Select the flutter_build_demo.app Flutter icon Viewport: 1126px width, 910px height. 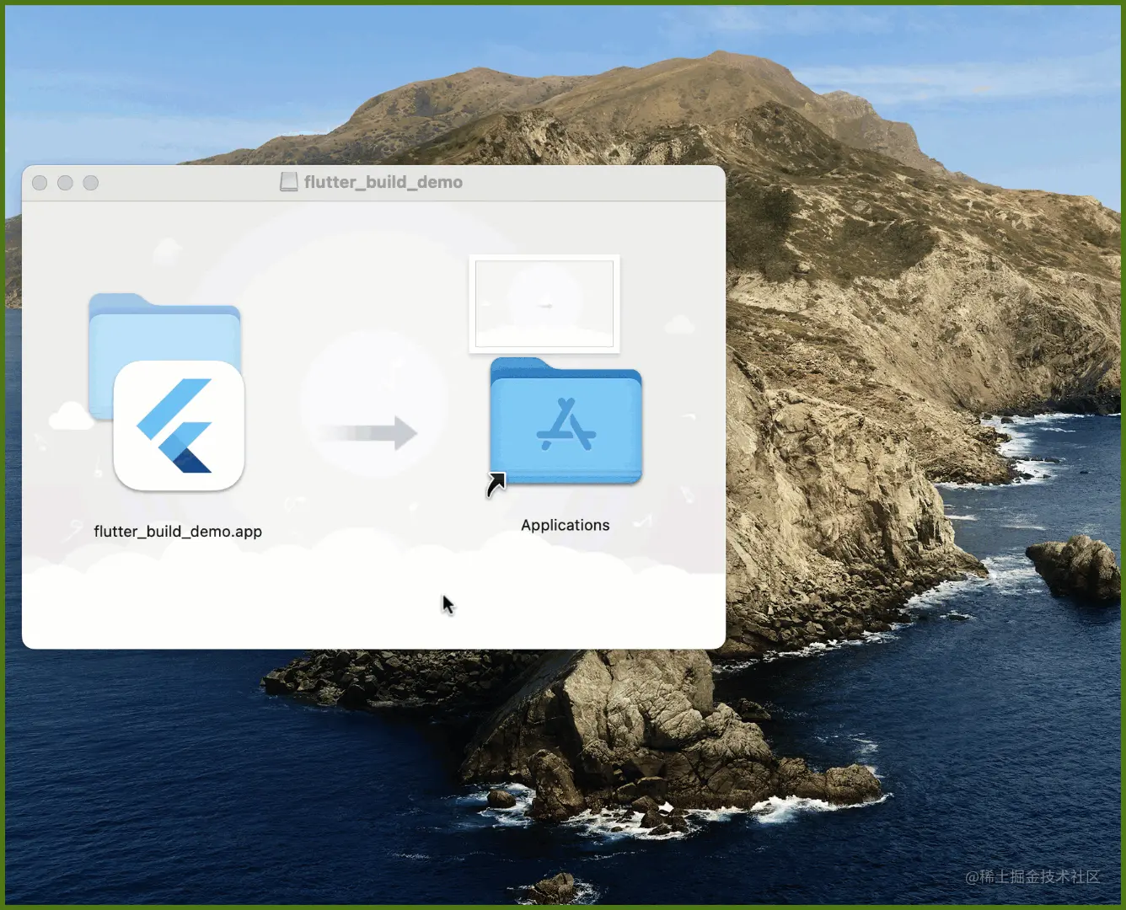tap(179, 426)
